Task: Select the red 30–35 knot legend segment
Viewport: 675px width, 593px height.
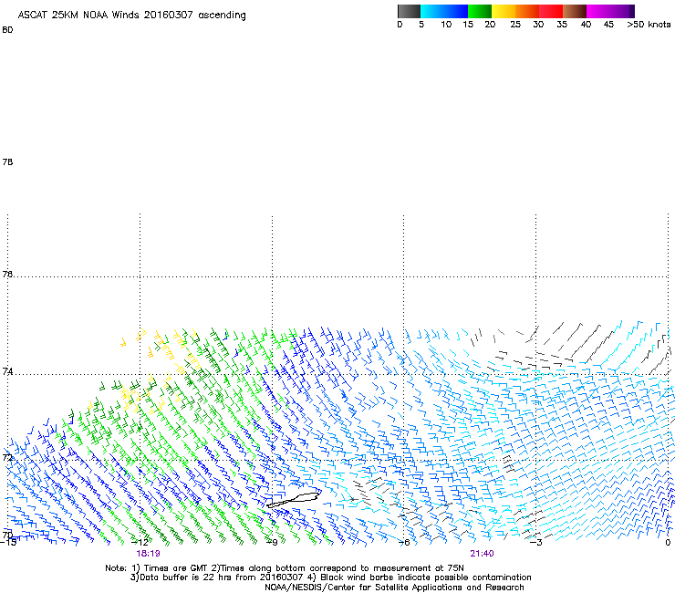Action: point(551,11)
